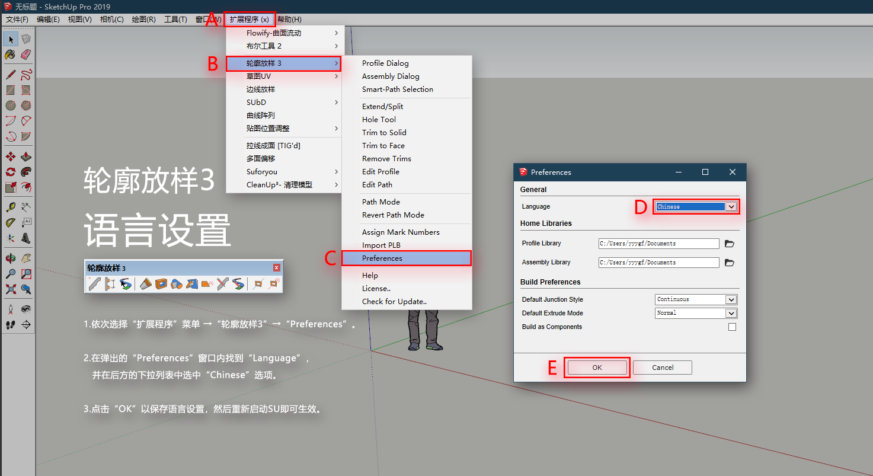Close the 轮廓放样 3 floating toolbar

pos(276,268)
